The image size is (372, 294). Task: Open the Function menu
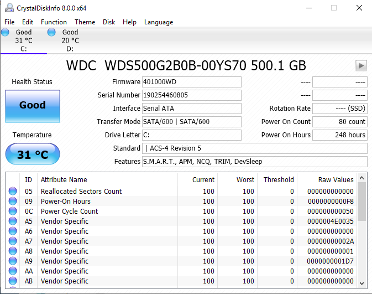pyautogui.click(x=54, y=22)
